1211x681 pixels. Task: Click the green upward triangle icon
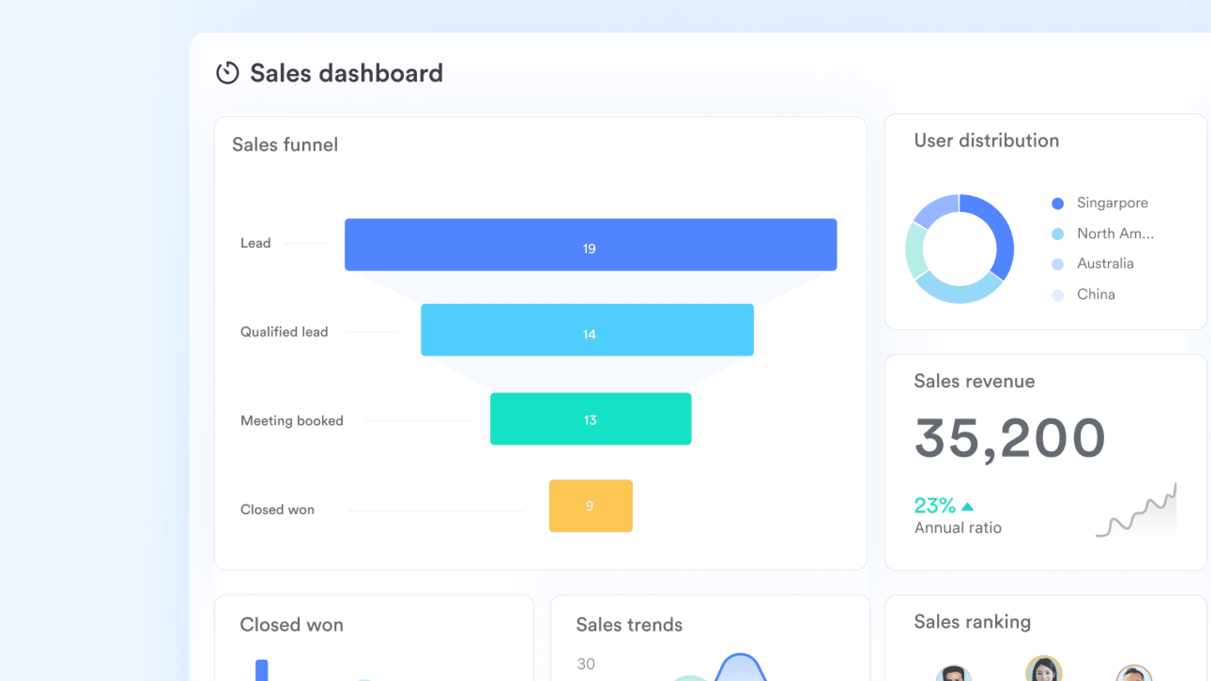point(968,507)
